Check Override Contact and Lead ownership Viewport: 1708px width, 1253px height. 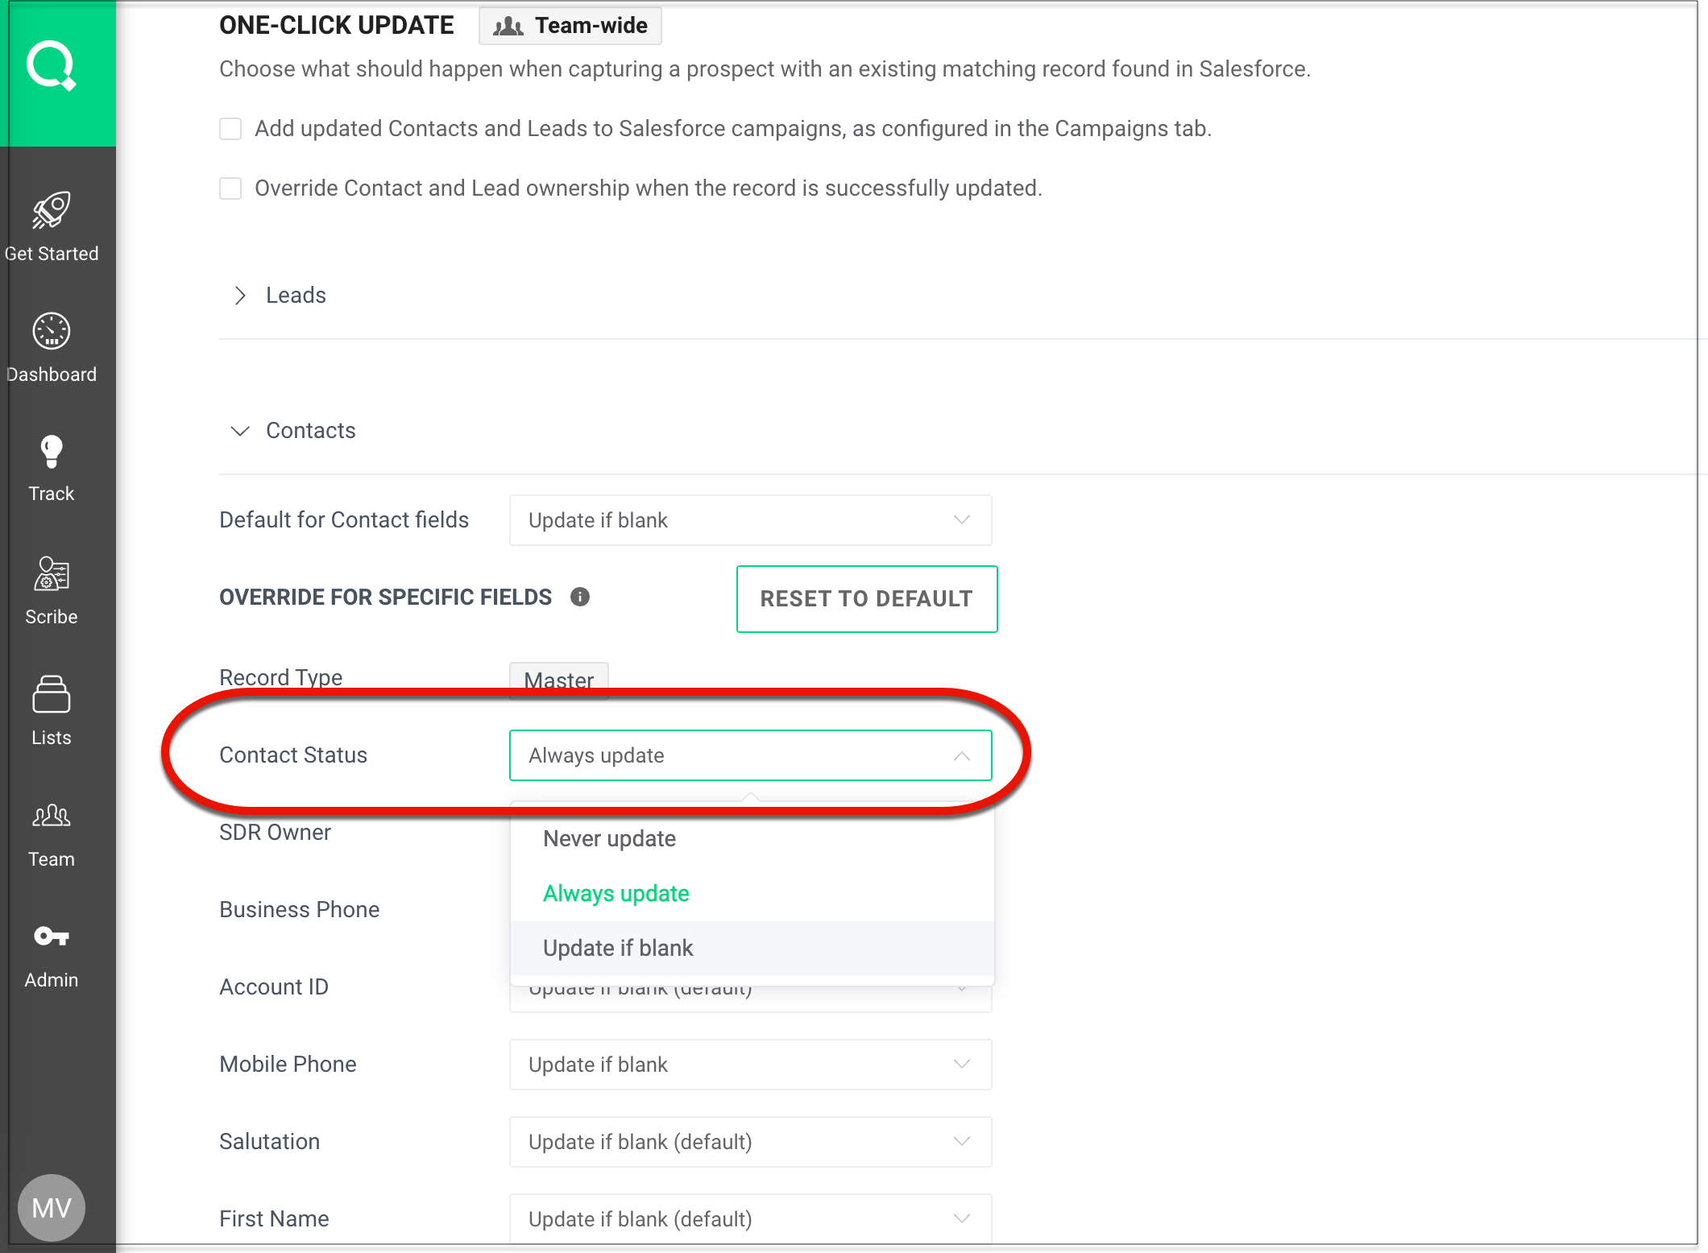(230, 188)
